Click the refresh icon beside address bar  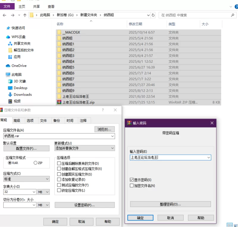tap(153, 15)
